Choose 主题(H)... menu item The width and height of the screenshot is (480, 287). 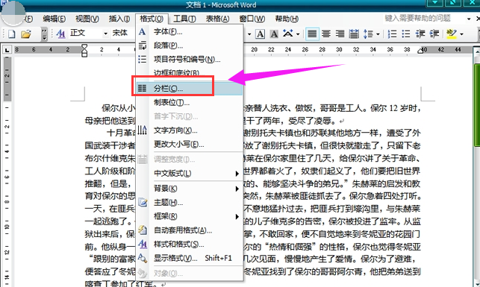(x=190, y=202)
